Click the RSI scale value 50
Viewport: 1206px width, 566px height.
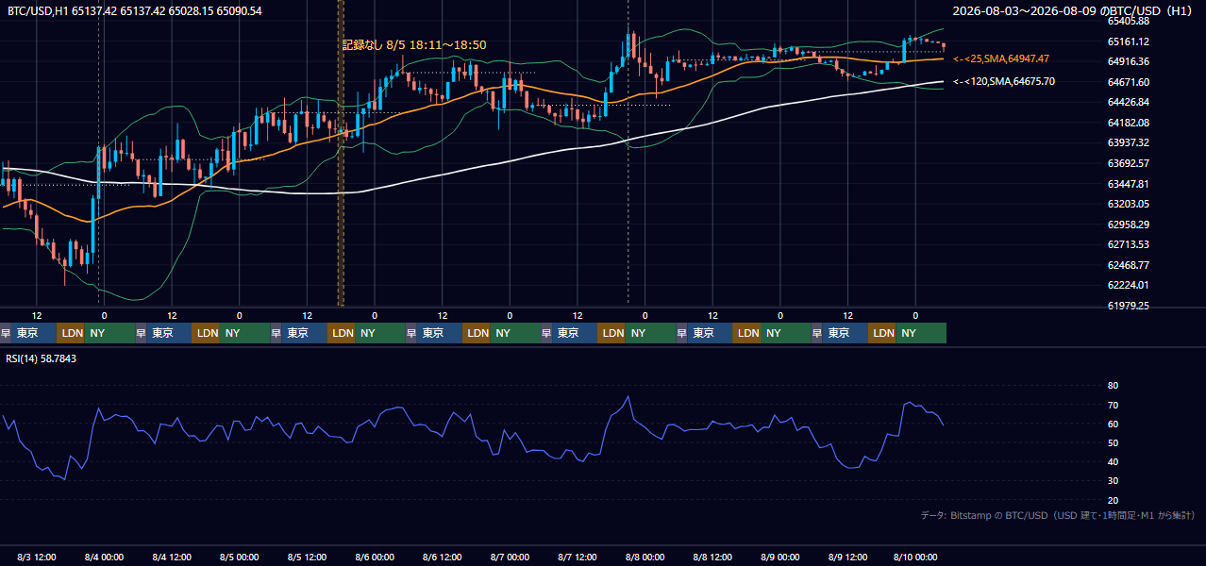click(x=1113, y=442)
